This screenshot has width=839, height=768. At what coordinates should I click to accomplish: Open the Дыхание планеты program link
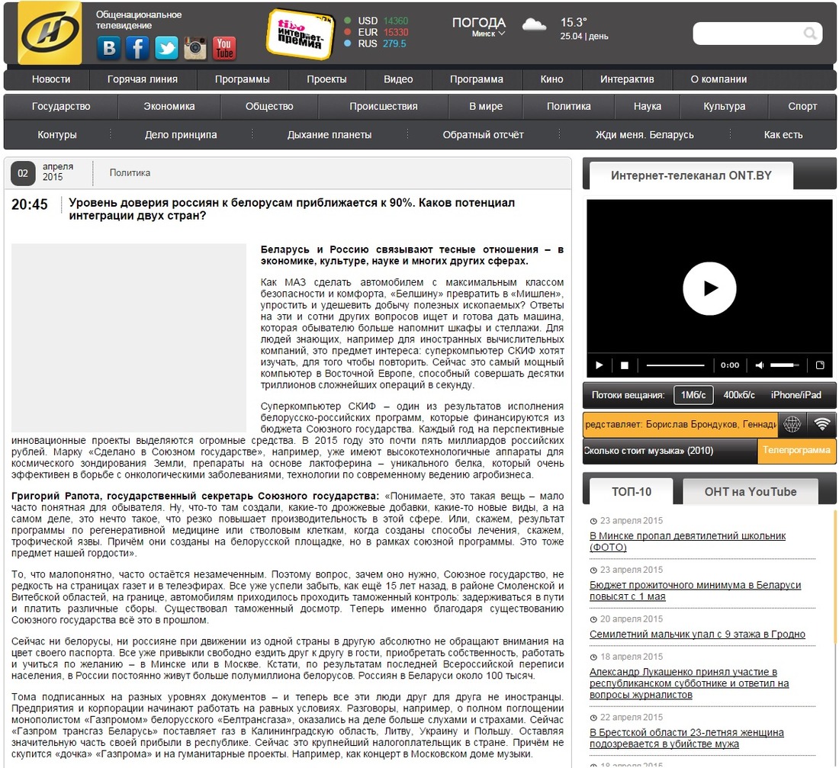coord(329,135)
